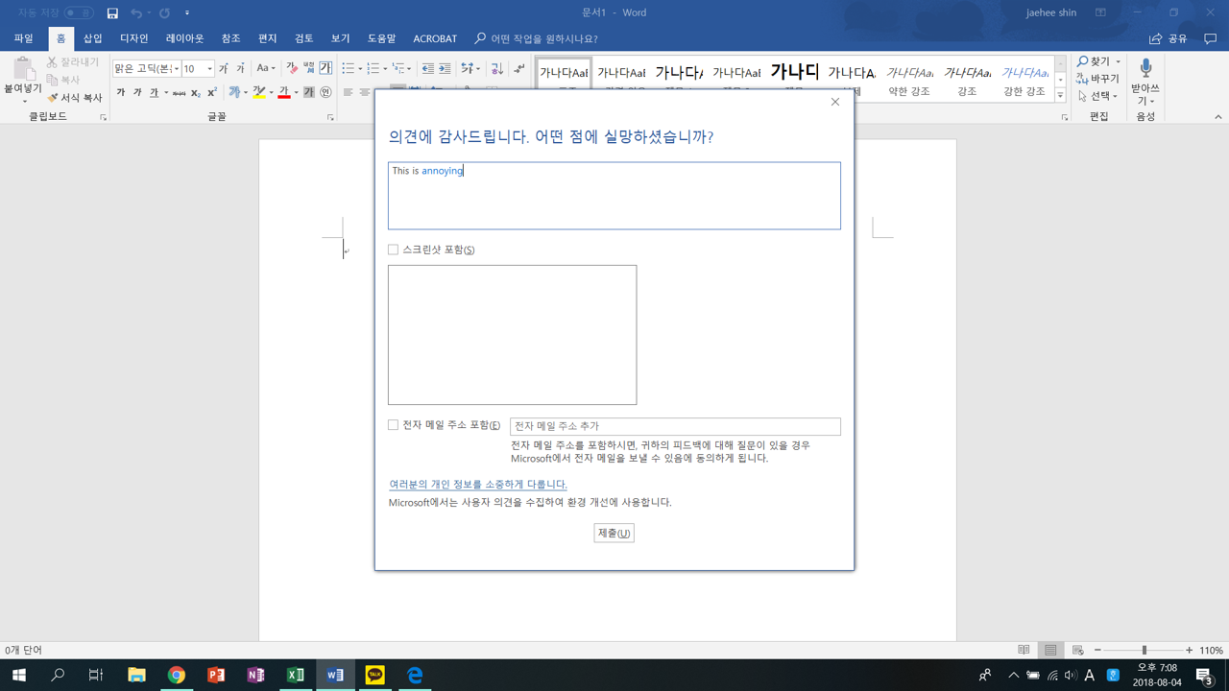
Task: Click the 어떤 작업을 원하시나요 search box
Action: pos(536,39)
